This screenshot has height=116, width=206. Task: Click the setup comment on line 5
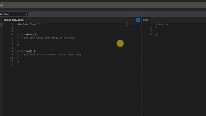48,38
